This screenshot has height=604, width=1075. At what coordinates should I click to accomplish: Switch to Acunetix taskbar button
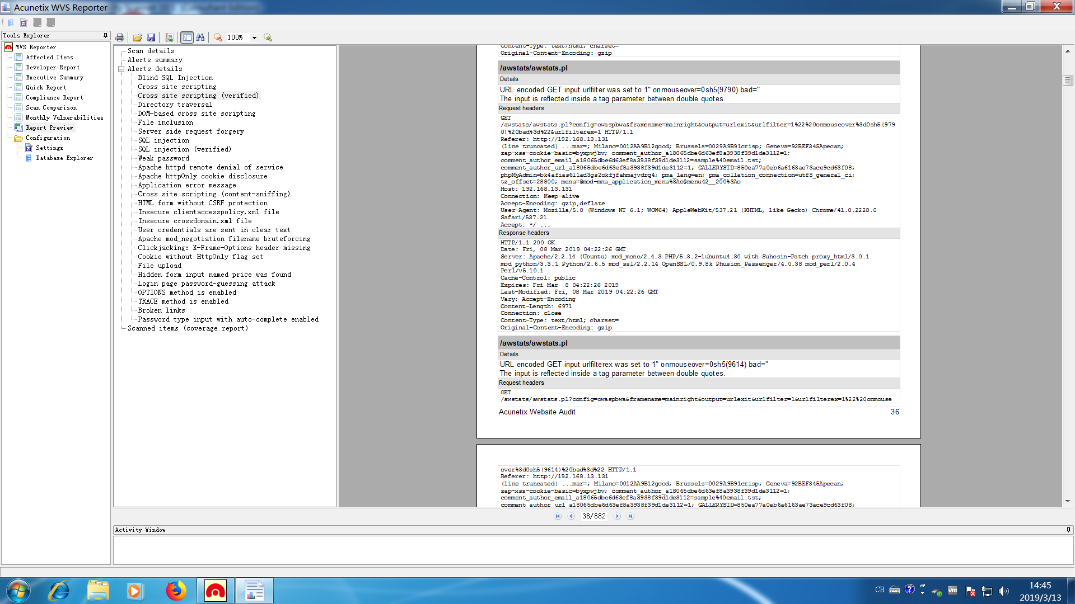(216, 591)
